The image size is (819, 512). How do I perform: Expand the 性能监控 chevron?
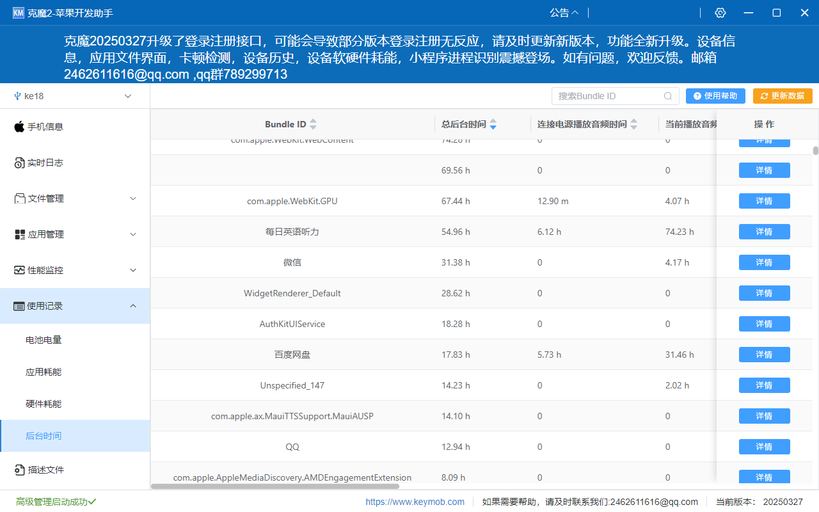coord(133,270)
